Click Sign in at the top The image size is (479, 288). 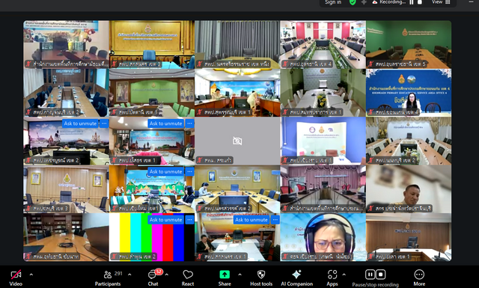point(333,2)
